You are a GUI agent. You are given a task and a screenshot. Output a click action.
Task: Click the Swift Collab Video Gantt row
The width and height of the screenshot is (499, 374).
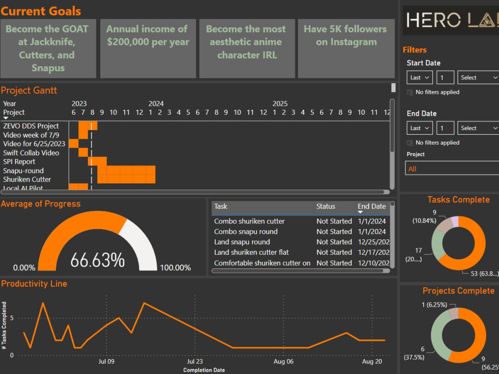[31, 153]
